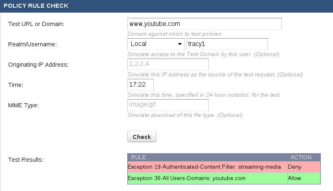Click the Policy Rule Check header title

tap(36, 6)
